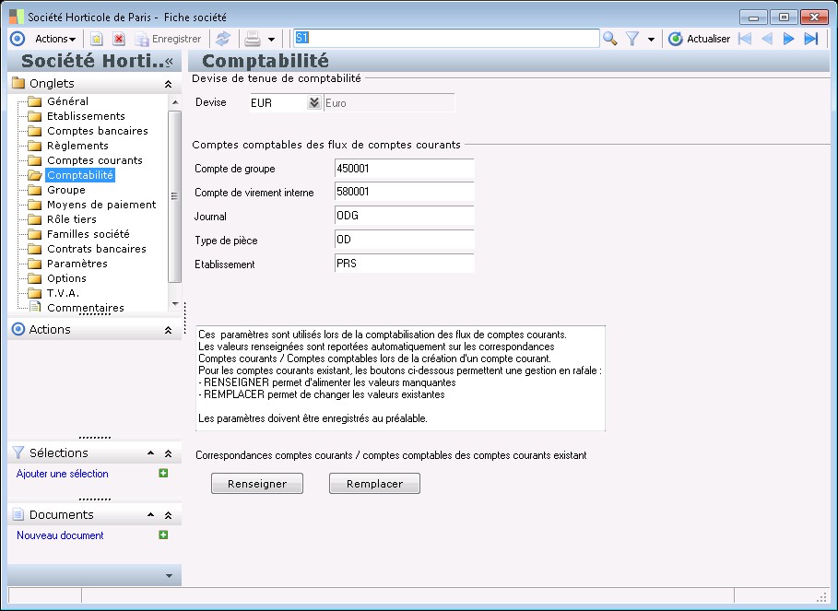
Task: Click the funnel filter icon in toolbar
Action: tap(632, 39)
